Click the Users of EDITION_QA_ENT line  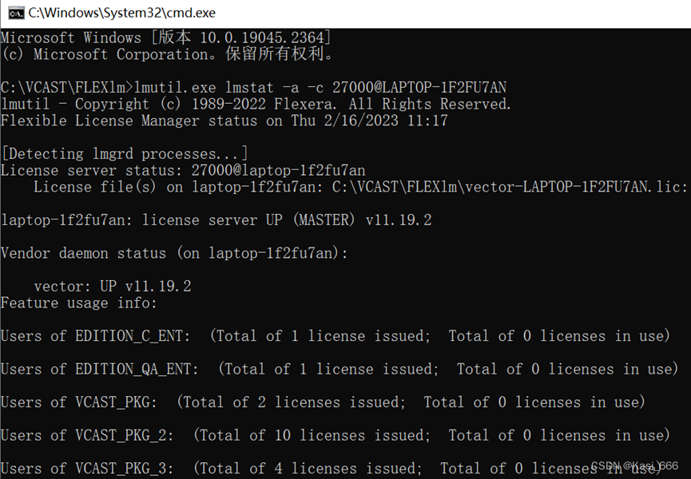point(340,369)
